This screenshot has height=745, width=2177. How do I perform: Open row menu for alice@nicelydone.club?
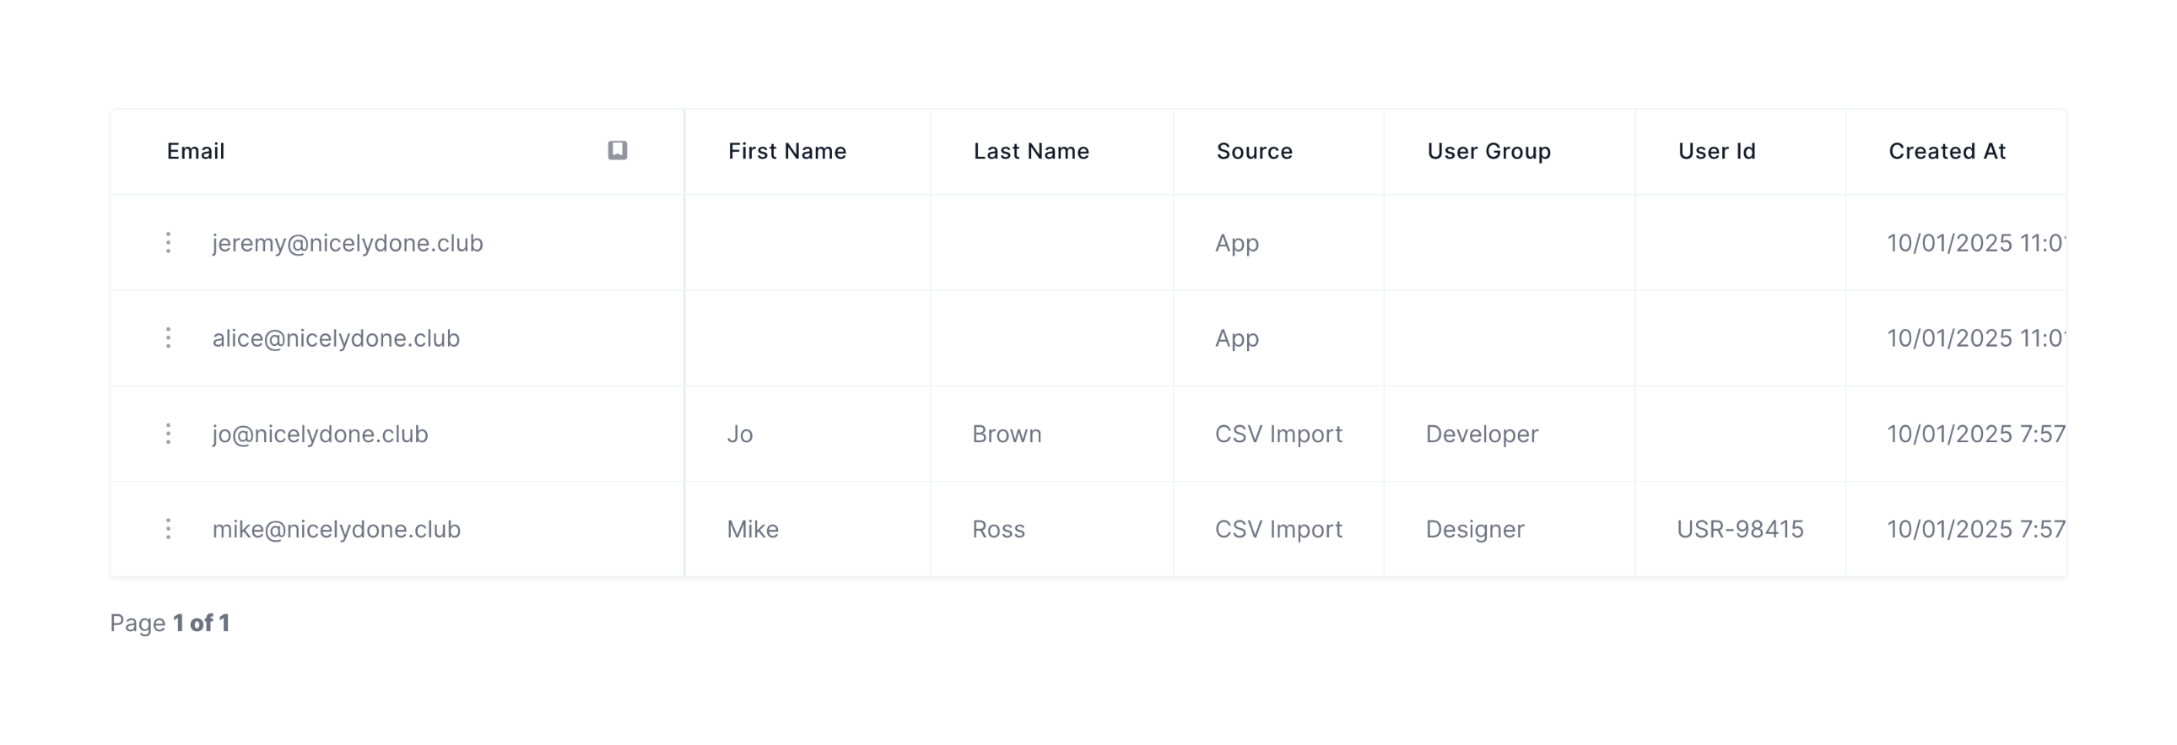click(x=168, y=337)
